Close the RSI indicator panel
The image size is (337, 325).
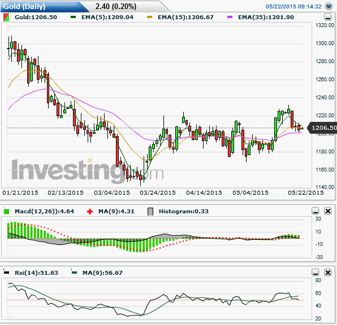328,273
